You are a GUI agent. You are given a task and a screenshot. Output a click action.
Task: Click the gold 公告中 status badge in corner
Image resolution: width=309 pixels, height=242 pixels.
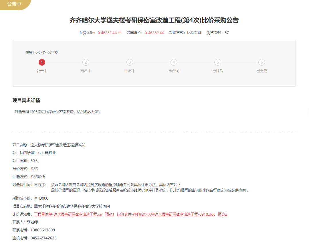click(14, 4)
